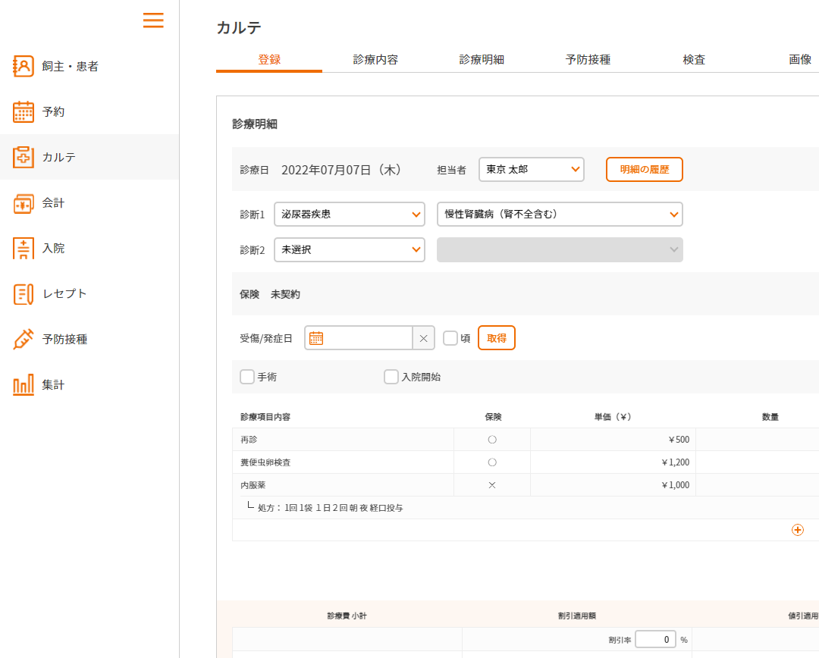This screenshot has height=658, width=819.
Task: Toggle the hamburger menu icon
Action: (x=153, y=20)
